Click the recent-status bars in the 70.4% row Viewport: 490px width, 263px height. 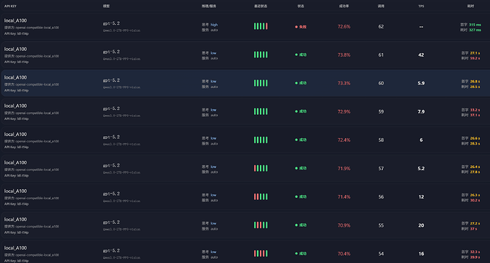click(261, 254)
